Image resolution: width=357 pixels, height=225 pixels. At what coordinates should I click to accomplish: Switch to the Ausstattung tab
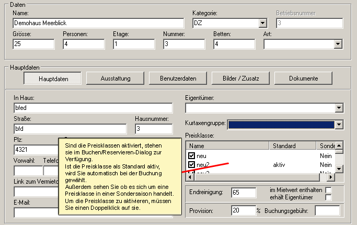point(115,78)
